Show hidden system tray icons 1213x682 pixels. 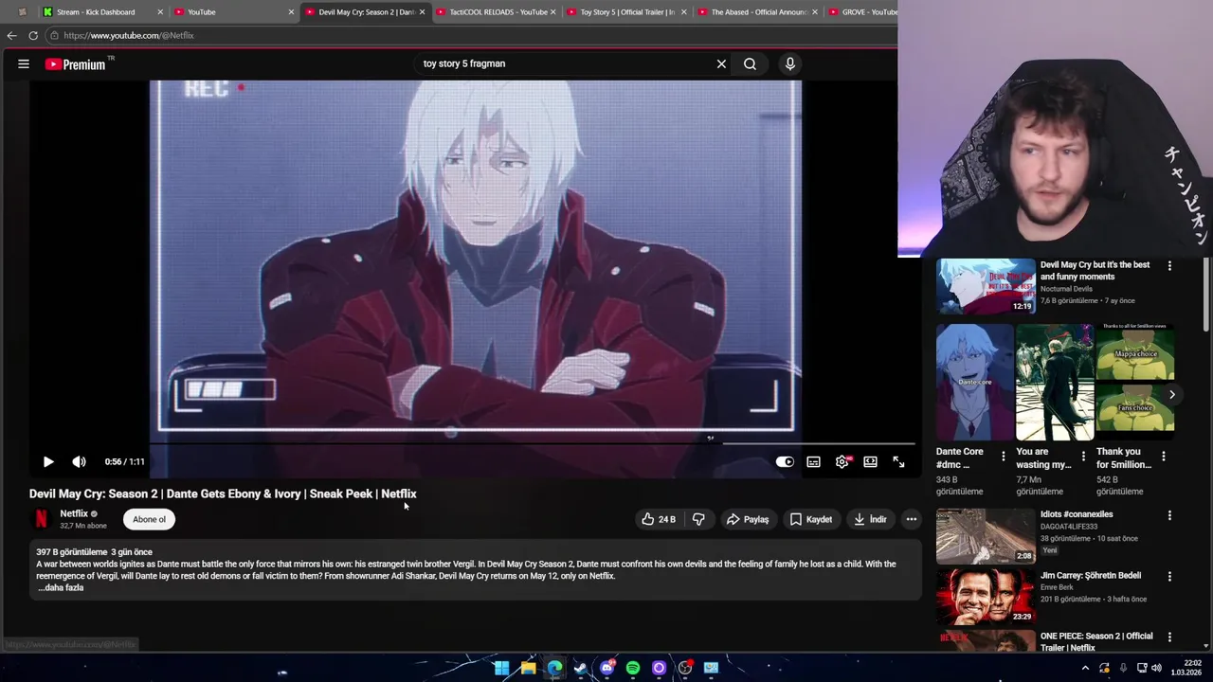coord(1085,668)
